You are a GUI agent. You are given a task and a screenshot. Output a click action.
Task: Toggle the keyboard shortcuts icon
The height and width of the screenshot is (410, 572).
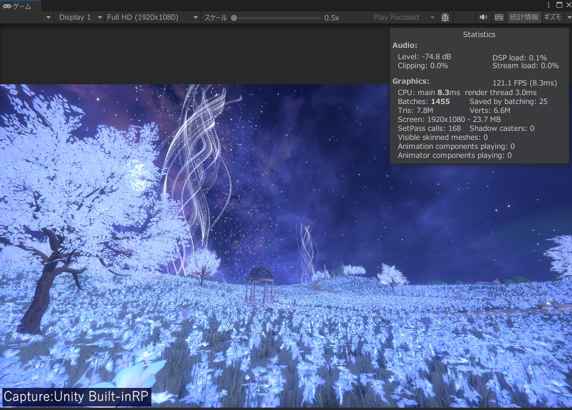[498, 17]
